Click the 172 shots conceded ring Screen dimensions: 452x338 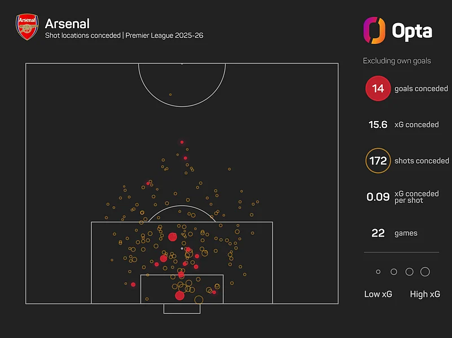pos(378,161)
